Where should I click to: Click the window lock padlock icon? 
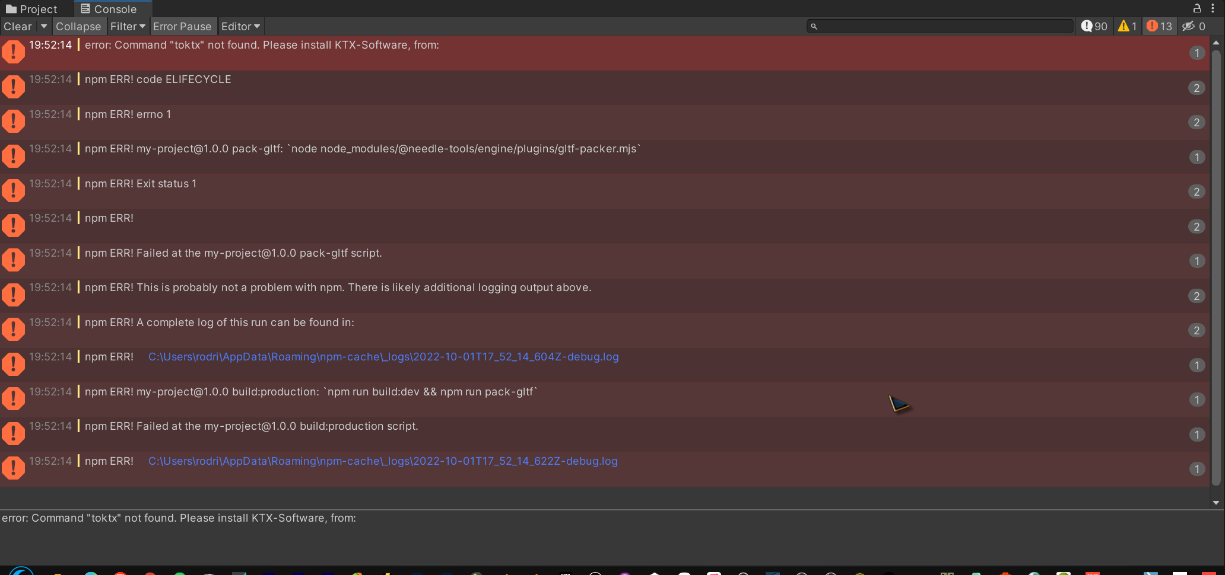(x=1198, y=8)
